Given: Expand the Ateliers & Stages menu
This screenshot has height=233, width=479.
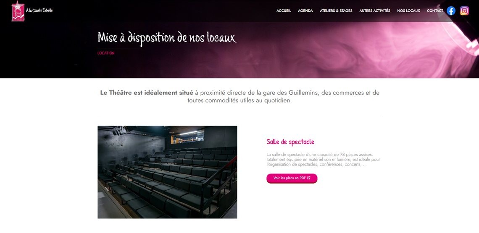Looking at the screenshot, I should 336,10.
